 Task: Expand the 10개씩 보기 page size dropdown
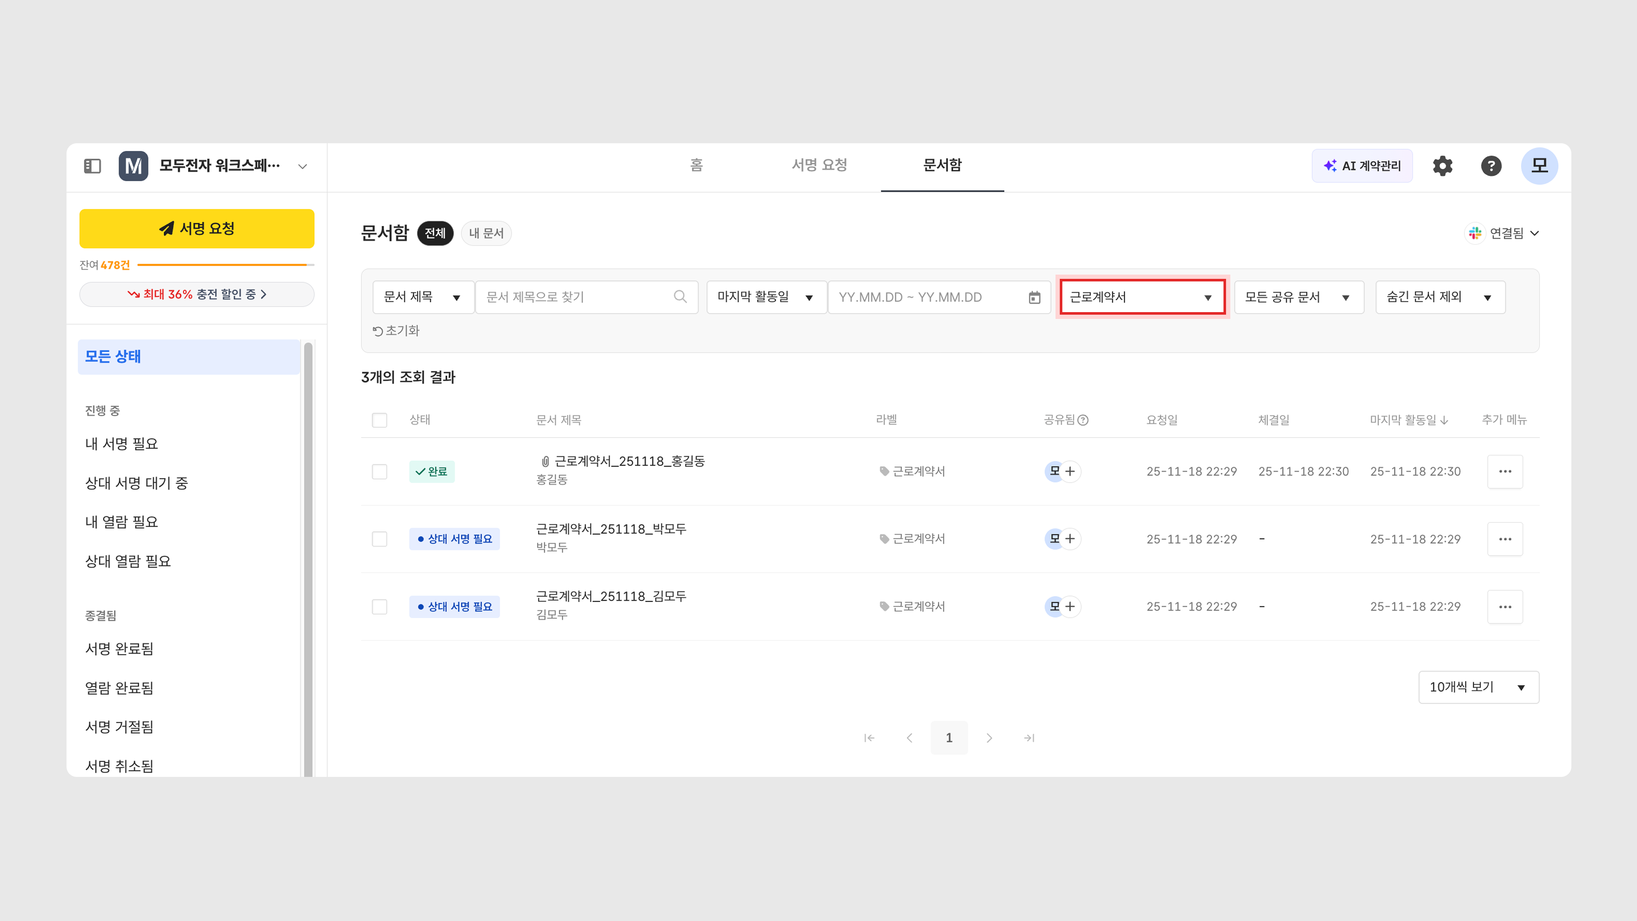click(x=1478, y=687)
